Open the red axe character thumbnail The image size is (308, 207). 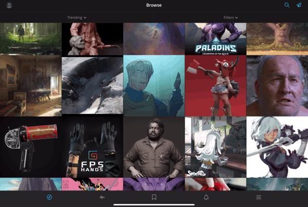[216, 86]
